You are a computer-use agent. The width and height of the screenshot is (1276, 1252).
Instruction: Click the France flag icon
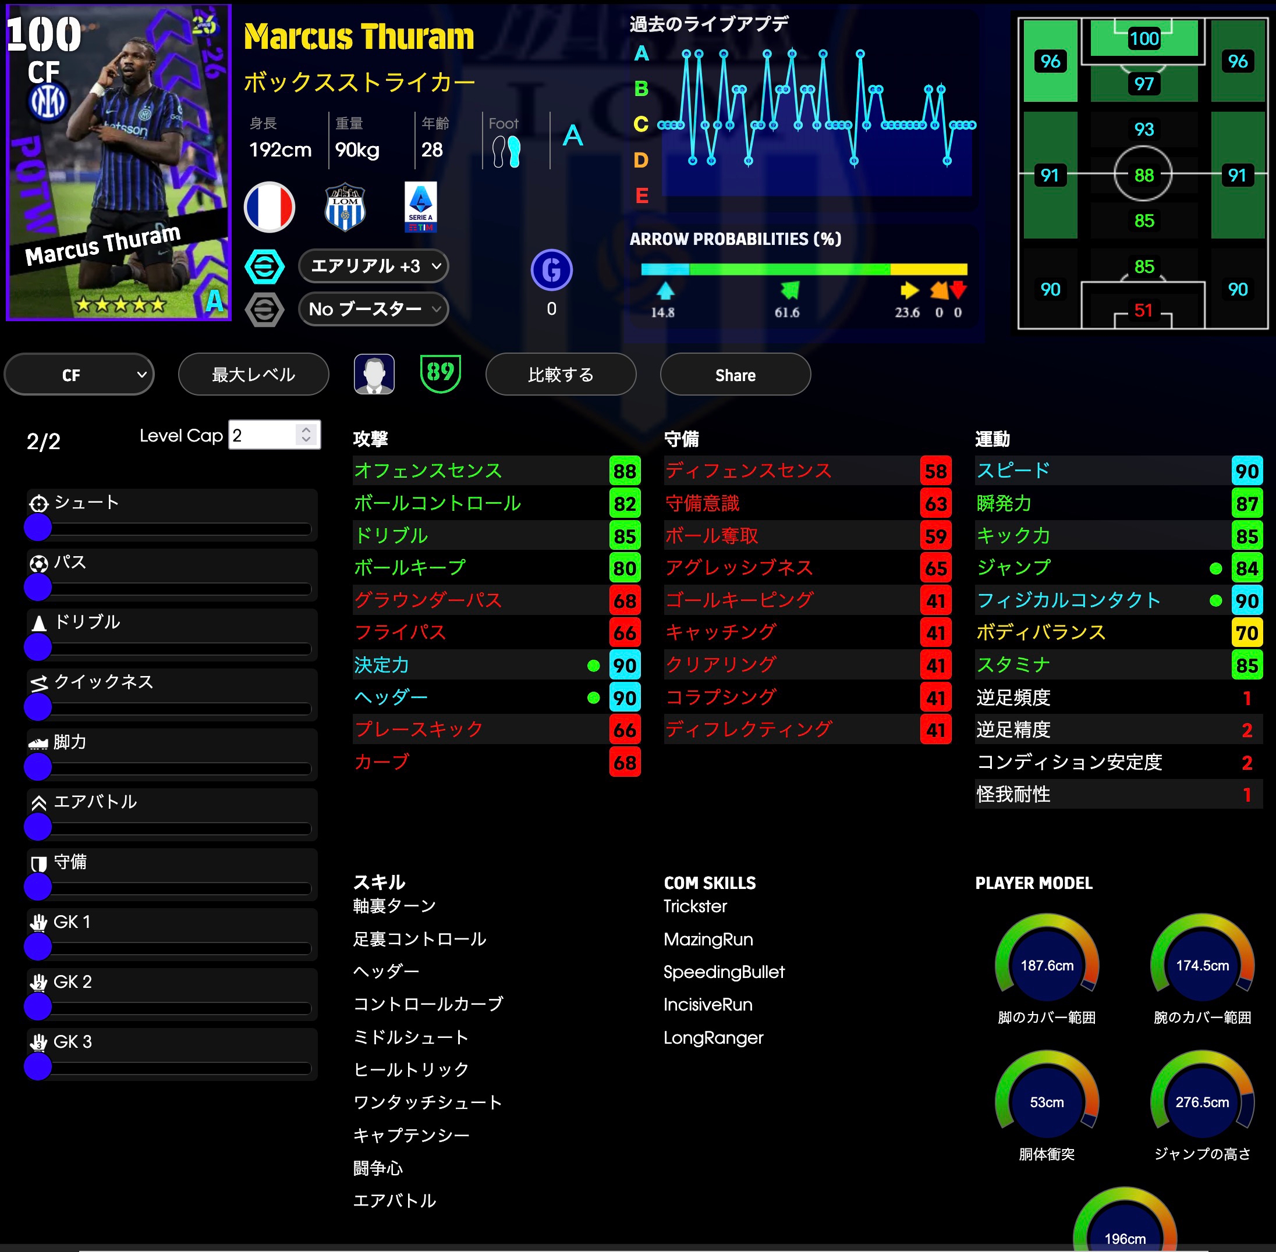point(269,207)
